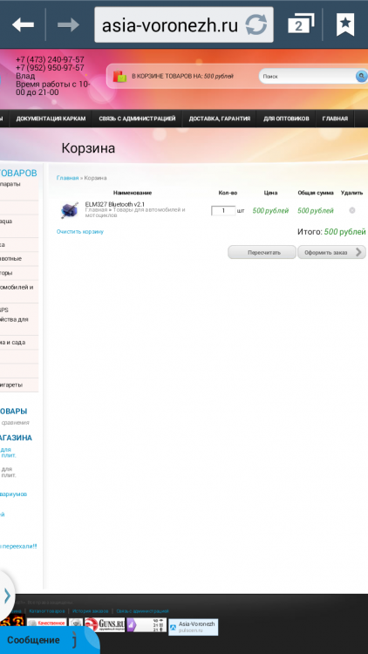Open the ELM327 Bluetooth v2.1 product link

[115, 204]
